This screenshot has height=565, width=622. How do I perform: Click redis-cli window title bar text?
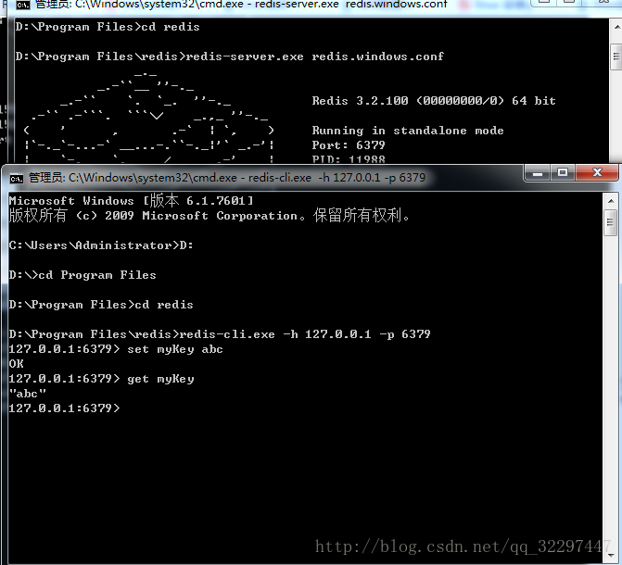tap(227, 178)
